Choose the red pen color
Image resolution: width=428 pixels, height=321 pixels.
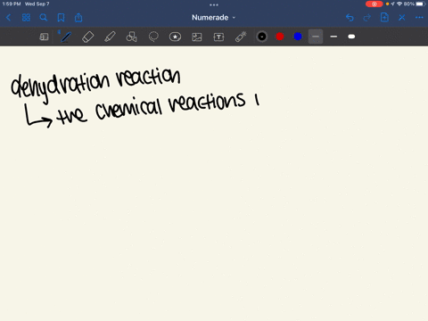280,37
